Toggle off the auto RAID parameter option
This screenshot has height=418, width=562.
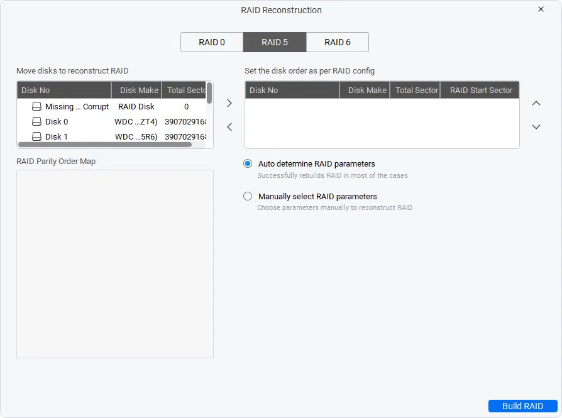(x=248, y=163)
